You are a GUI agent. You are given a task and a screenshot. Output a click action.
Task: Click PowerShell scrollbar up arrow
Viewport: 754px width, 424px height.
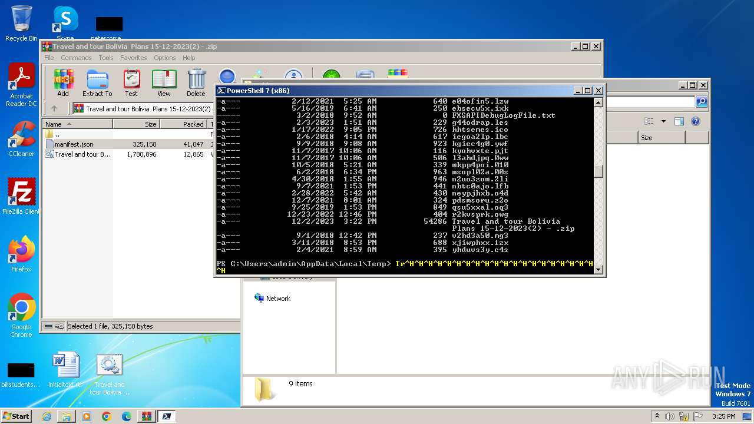(x=598, y=102)
